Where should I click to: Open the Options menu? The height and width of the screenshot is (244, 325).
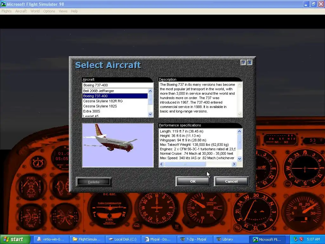pos(49,11)
